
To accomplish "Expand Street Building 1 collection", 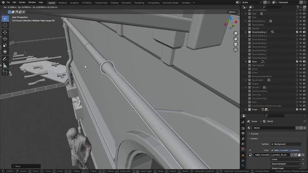I will click(x=246, y=32).
